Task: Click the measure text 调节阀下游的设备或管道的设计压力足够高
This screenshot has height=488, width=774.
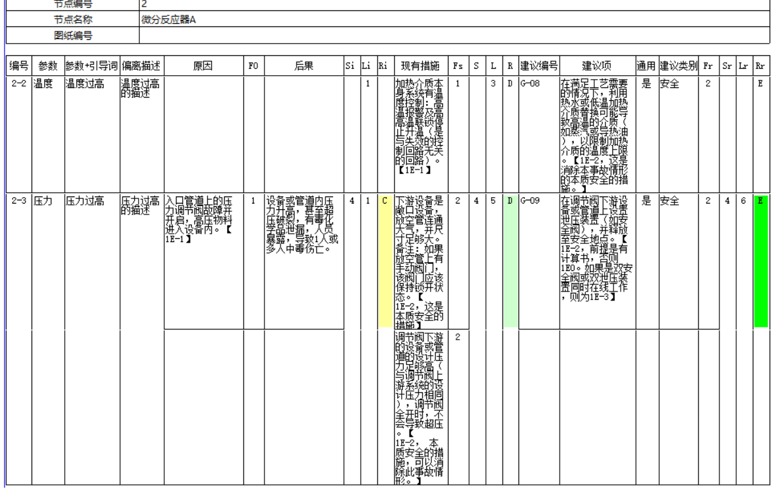Action: (420, 353)
